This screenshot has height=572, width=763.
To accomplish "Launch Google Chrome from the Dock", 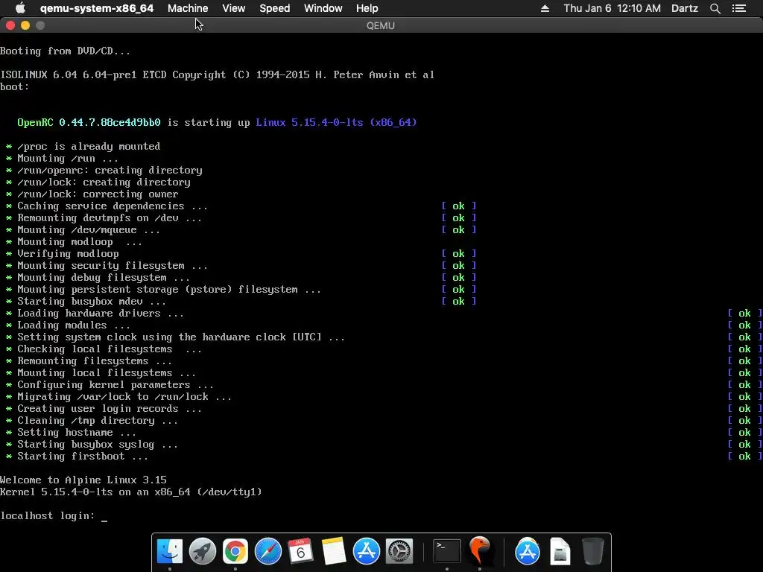I will click(x=235, y=551).
